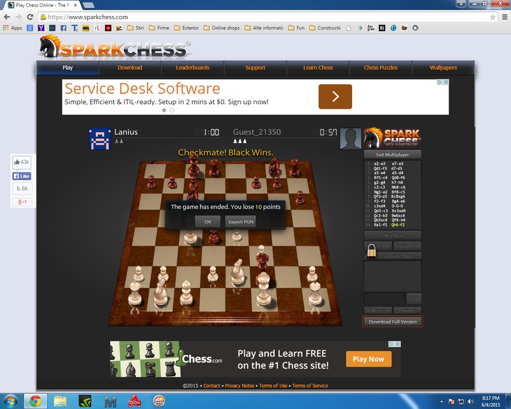Screen dimensions: 511x409
Task: Click the Google +1 button
Action: [22, 202]
